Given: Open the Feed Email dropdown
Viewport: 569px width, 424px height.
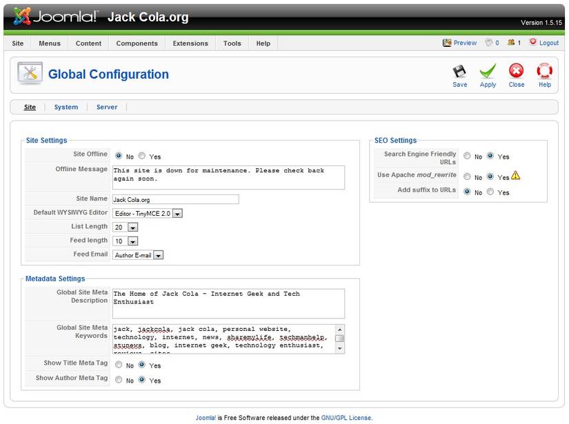Looking at the screenshot, I should tap(138, 255).
